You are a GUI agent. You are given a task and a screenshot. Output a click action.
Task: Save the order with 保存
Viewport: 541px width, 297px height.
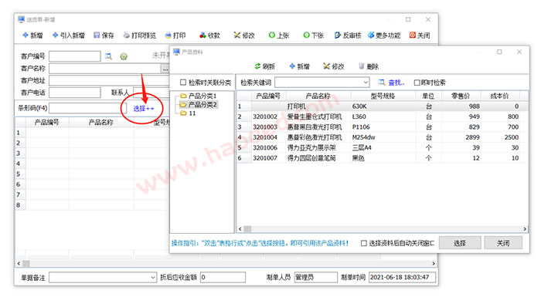tap(104, 35)
